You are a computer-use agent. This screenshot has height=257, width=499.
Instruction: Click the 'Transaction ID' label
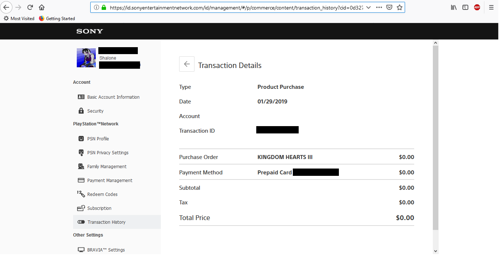pos(197,131)
